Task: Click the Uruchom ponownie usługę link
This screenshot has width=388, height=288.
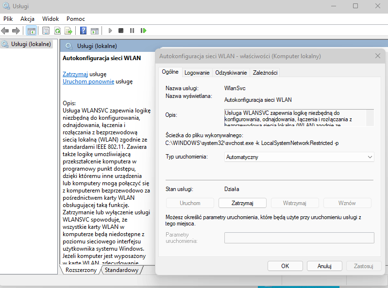Action: (88, 81)
